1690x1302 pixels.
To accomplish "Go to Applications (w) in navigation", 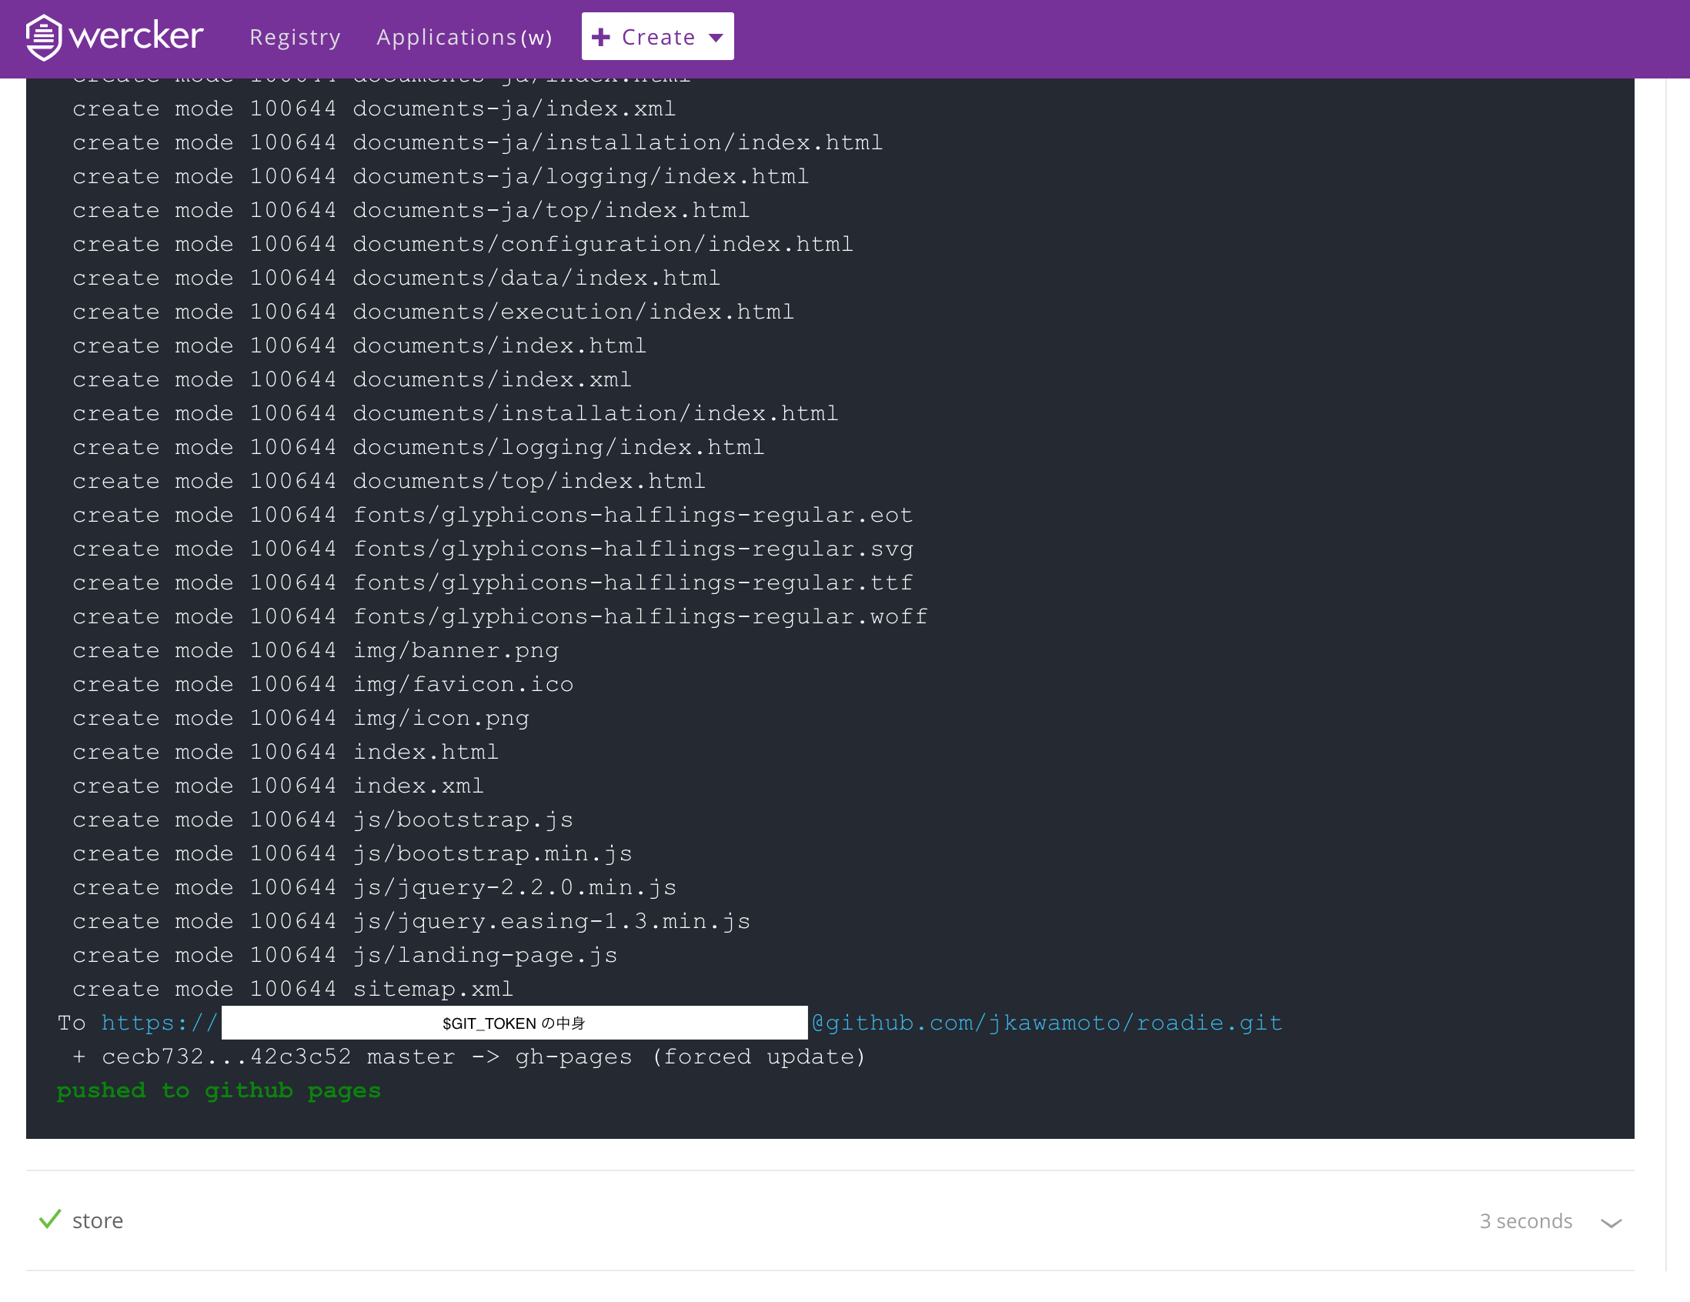I will [463, 37].
